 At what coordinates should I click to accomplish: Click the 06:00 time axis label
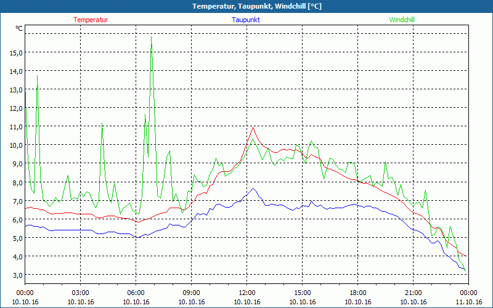click(136, 293)
